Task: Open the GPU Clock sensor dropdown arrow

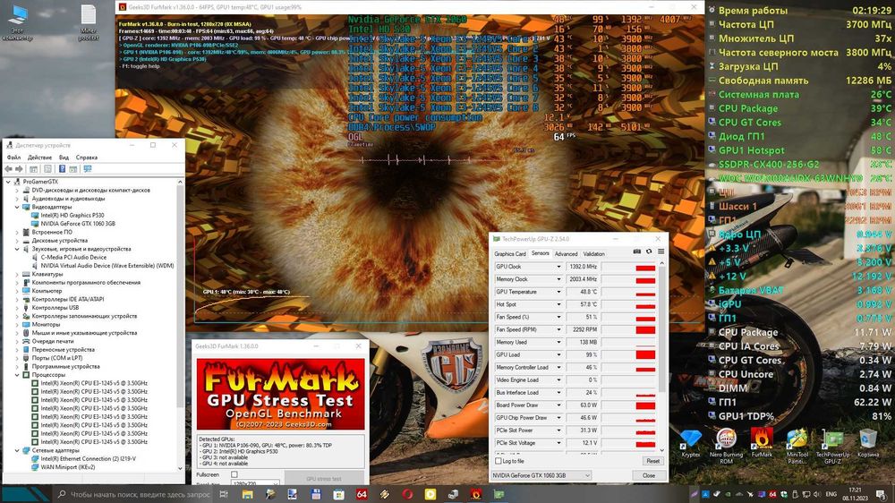Action: pos(558,267)
